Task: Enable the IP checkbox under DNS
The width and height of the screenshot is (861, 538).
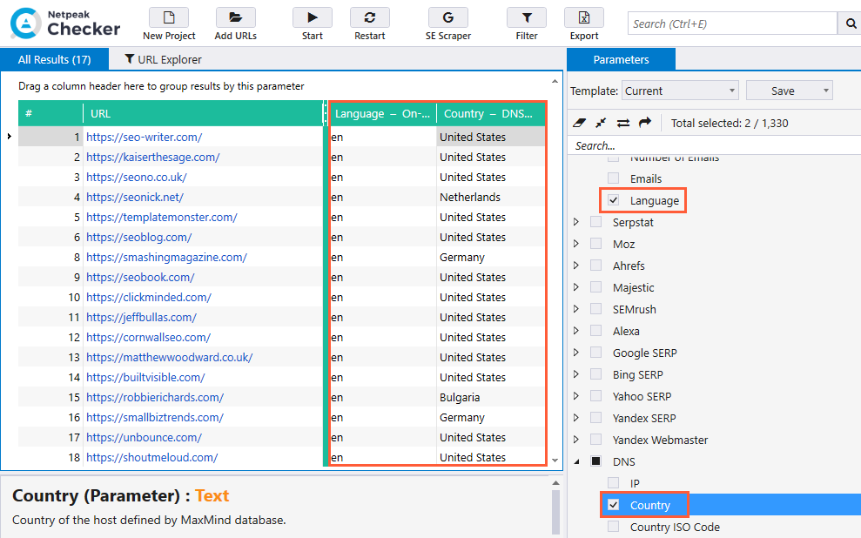Action: coord(614,483)
